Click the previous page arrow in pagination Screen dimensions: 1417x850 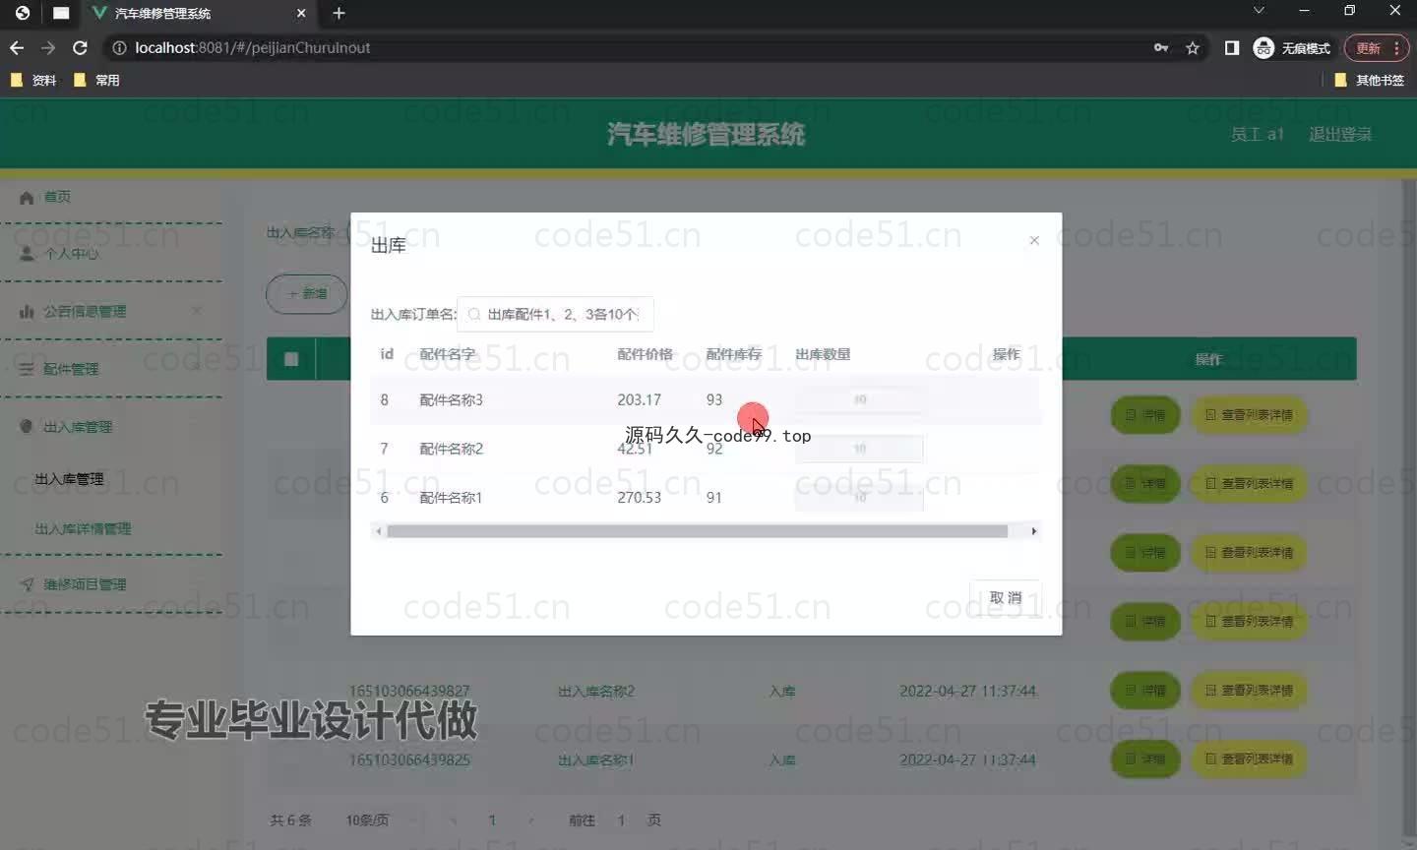click(454, 820)
